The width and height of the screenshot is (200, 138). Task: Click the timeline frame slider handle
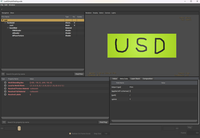(x=19, y=128)
